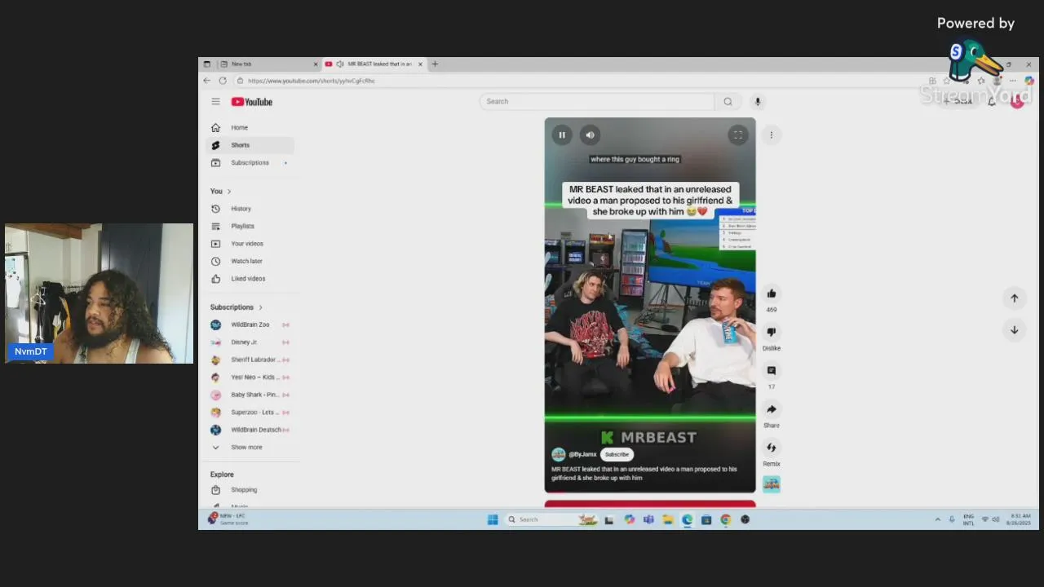Click the Short title overlay text "MR BEAST leaked"
Screen dimensions: 1044x587
tap(650, 201)
